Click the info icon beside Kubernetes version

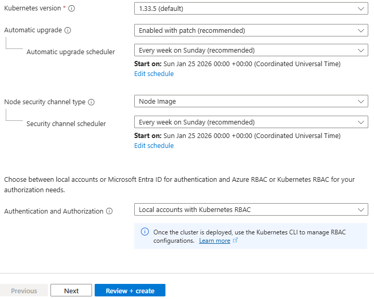[x=72, y=8]
